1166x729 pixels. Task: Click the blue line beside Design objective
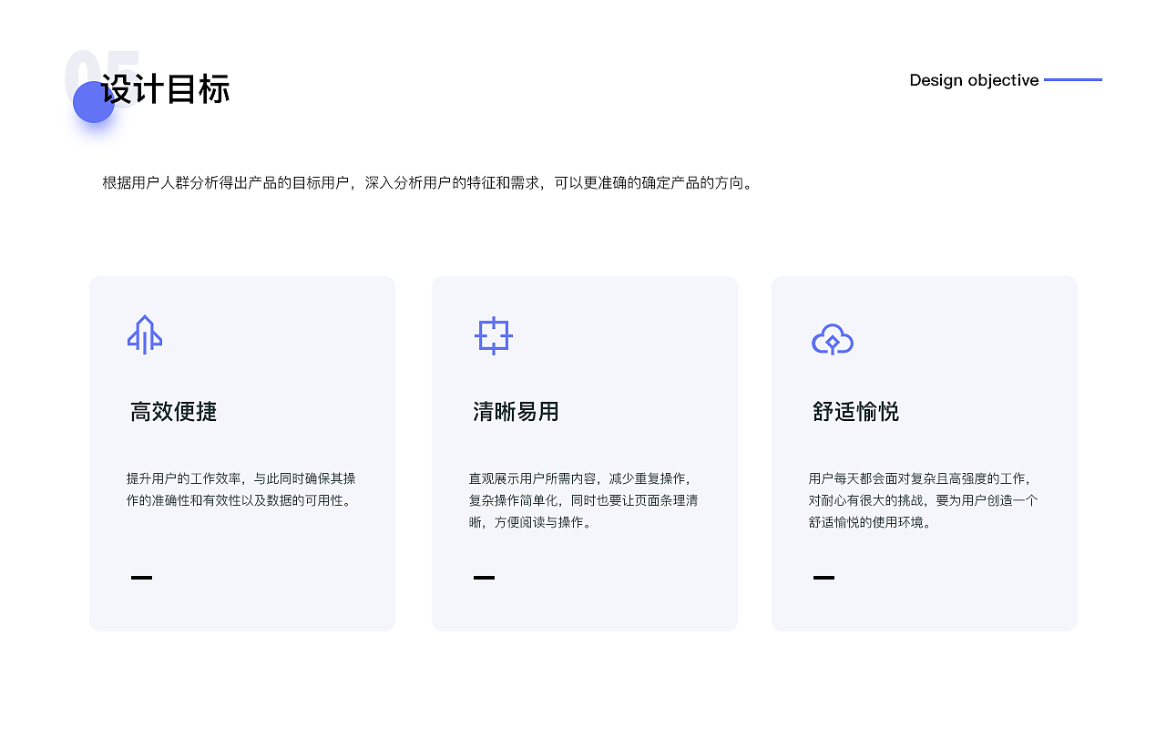tap(1075, 80)
